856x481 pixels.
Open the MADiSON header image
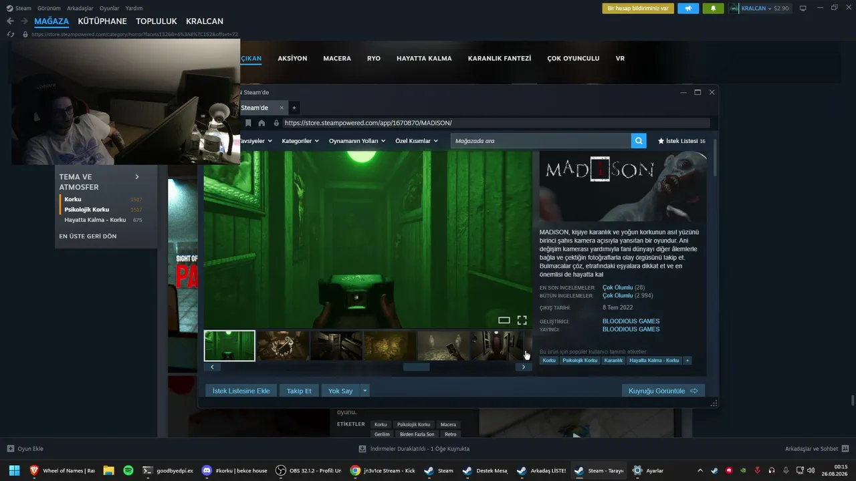(x=623, y=186)
